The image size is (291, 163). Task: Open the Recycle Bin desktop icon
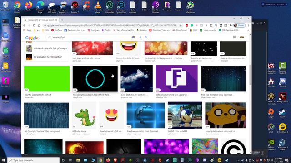[x=5, y=6]
